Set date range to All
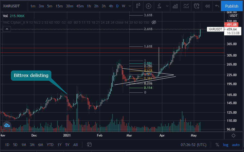244x152 pixels. click(75, 145)
